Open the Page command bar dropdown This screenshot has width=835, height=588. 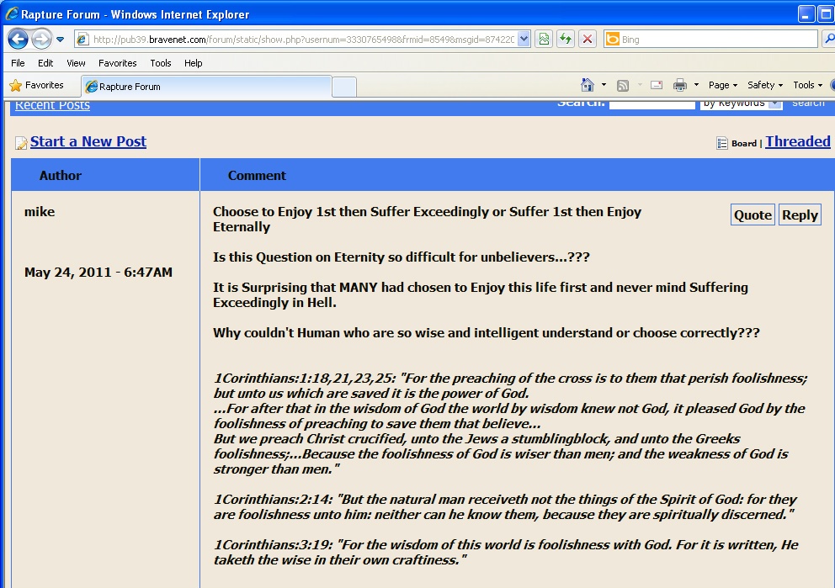point(723,85)
